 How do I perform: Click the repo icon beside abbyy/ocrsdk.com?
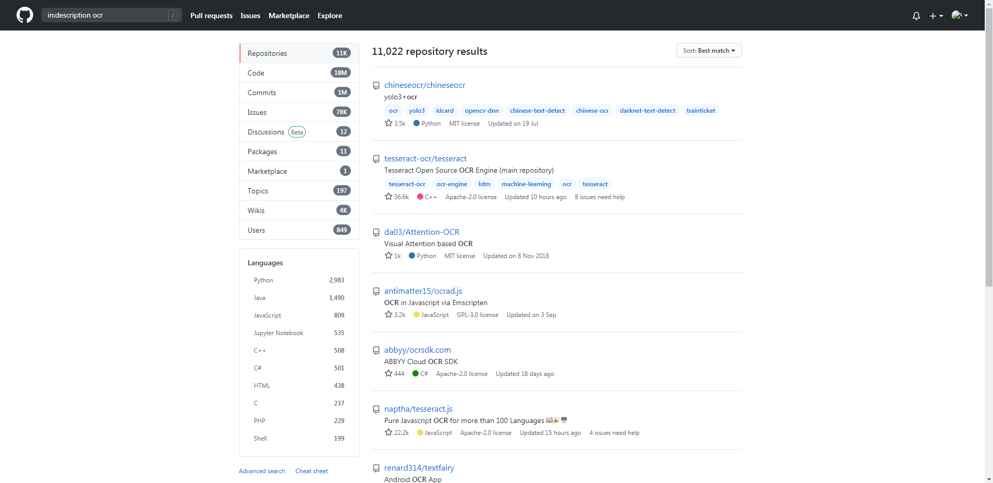(376, 351)
